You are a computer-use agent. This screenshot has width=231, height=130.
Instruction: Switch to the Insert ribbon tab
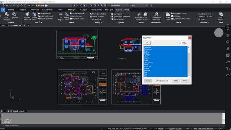click(x=23, y=10)
